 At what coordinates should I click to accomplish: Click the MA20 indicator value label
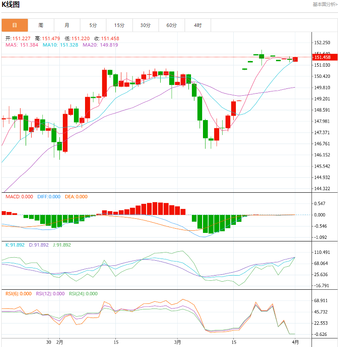pyautogui.click(x=100, y=45)
